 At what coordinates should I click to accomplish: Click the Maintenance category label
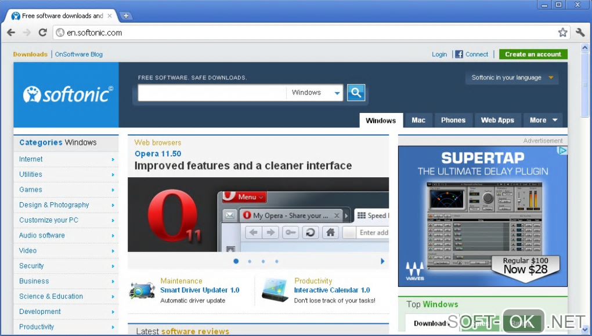[181, 280]
